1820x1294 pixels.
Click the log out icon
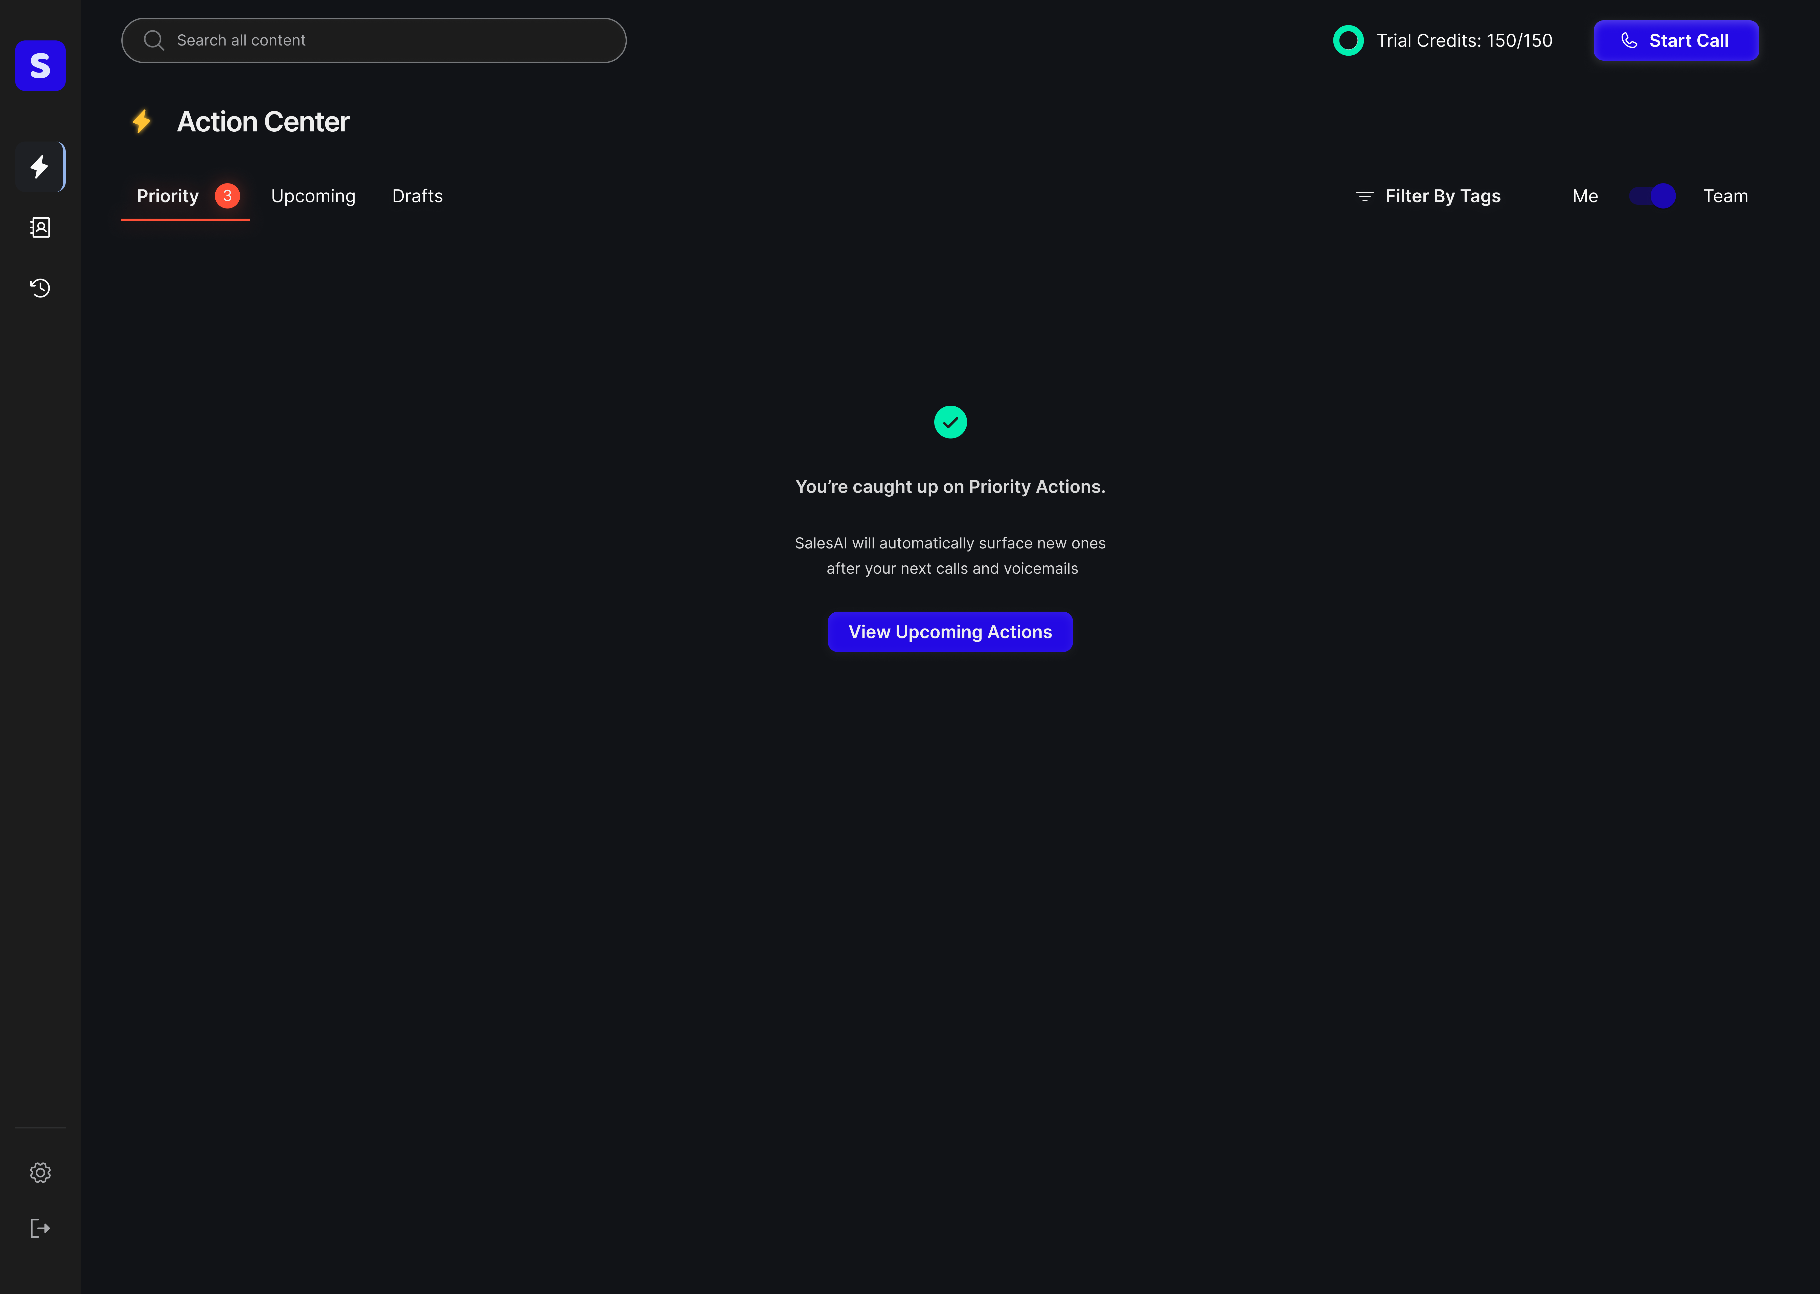40,1228
